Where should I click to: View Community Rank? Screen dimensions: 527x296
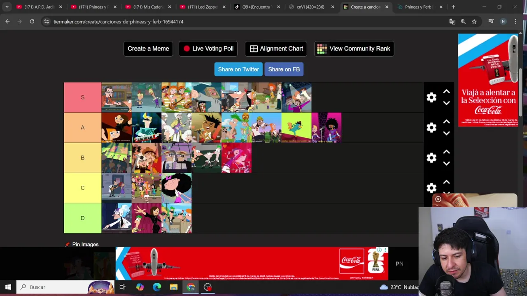(354, 49)
